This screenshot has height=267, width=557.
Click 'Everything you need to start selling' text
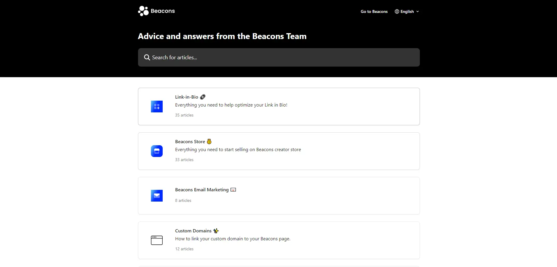click(x=238, y=150)
